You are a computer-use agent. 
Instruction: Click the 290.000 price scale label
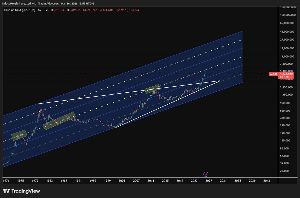285,125
